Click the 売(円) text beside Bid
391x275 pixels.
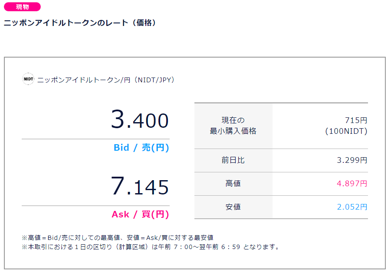[x=155, y=148]
